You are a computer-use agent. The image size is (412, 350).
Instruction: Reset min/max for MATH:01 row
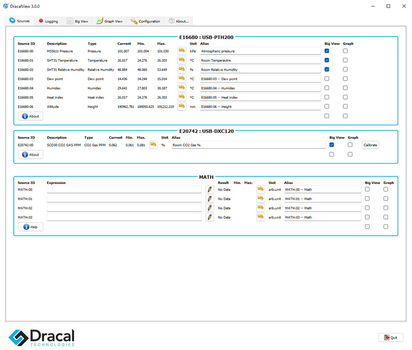click(260, 198)
